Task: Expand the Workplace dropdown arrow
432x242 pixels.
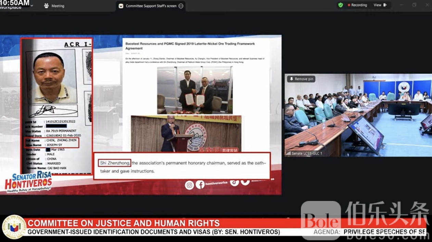Action: pos(32,6)
